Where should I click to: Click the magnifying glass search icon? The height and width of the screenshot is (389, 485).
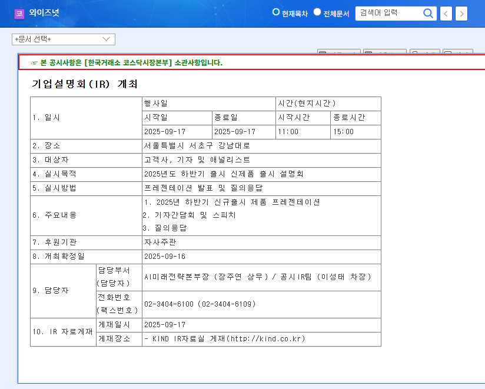tap(428, 14)
